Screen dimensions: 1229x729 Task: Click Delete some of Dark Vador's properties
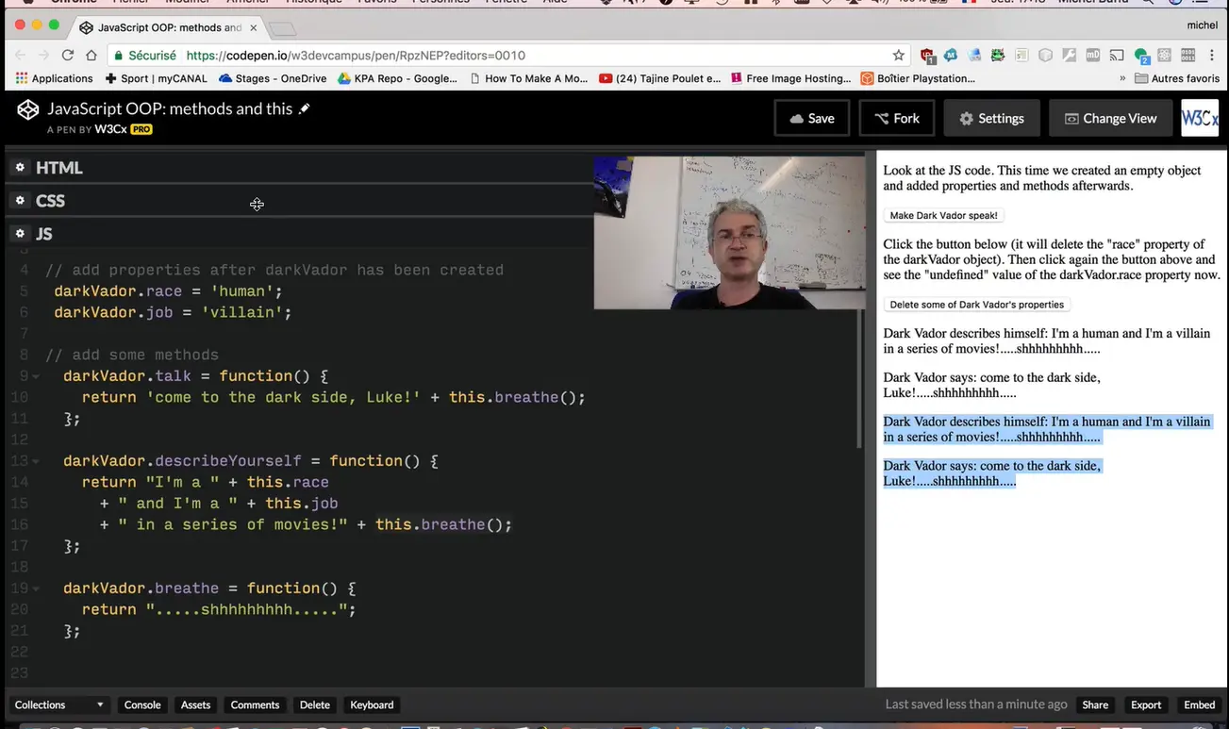pos(976,305)
